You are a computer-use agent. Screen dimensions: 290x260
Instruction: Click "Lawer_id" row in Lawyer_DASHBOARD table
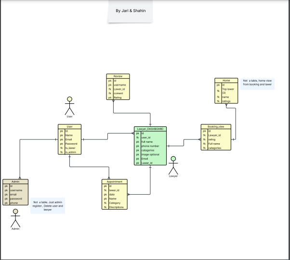pyautogui.click(x=150, y=163)
